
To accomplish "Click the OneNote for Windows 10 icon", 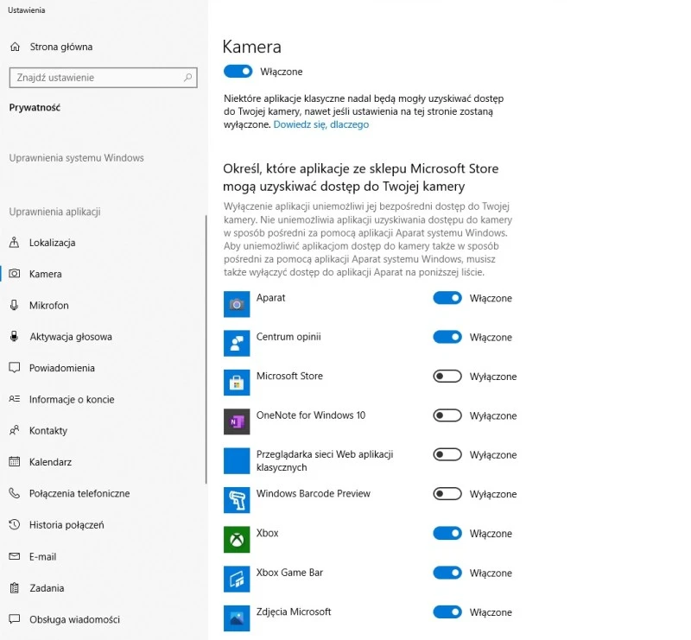I will point(237,421).
